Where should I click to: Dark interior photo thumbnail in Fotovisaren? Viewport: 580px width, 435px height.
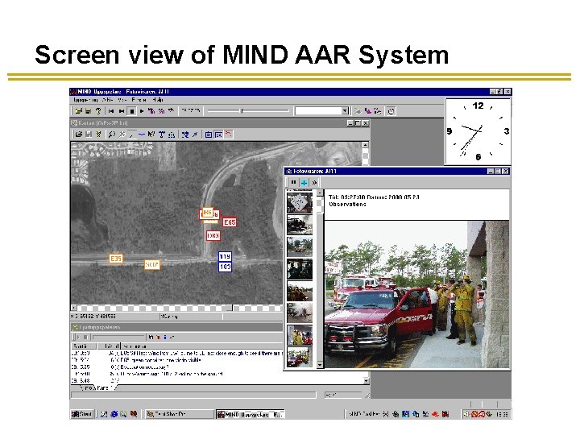point(300,269)
